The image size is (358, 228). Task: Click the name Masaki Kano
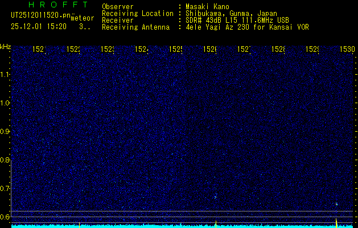point(207,6)
